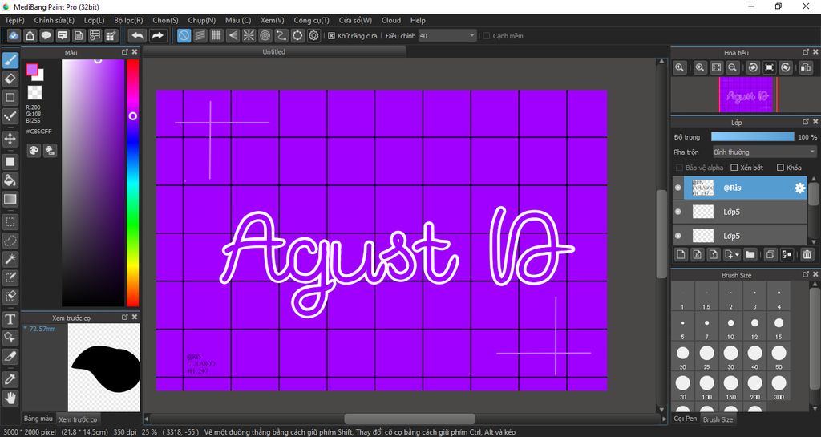
Task: Pick brush size 100 preset
Action: pos(707,386)
